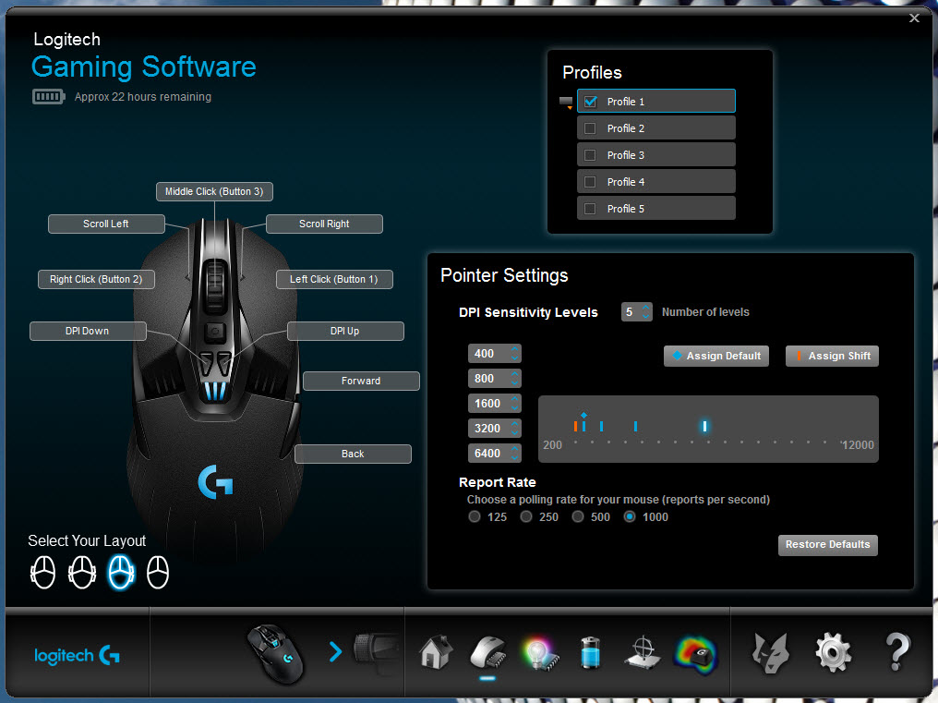Click the Left Click (Button 1) assignment
Viewport: 938px width, 703px height.
coord(334,279)
